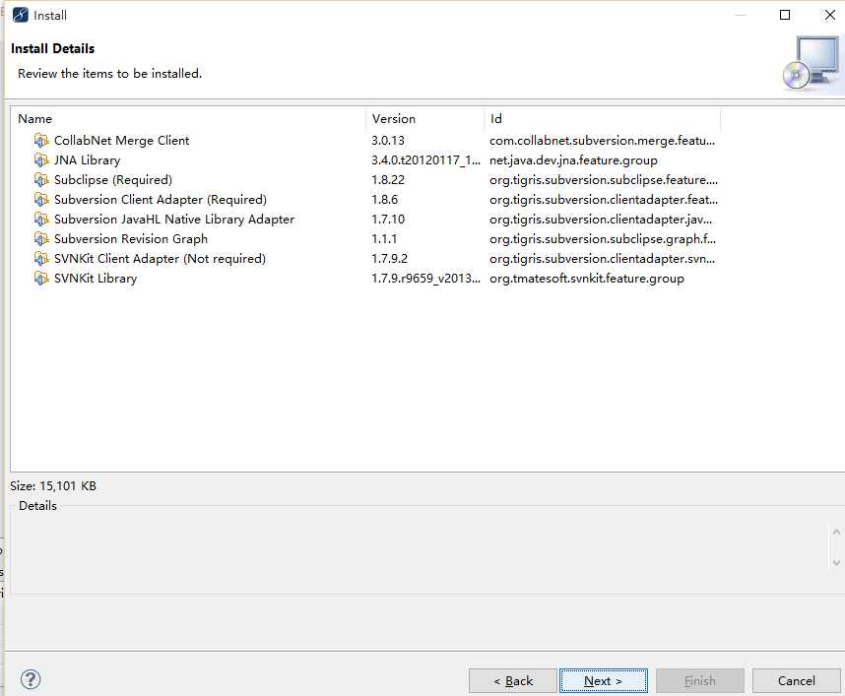Select SVNKit Client Adapter (Not required)
The height and width of the screenshot is (696, 845).
(x=366, y=259)
